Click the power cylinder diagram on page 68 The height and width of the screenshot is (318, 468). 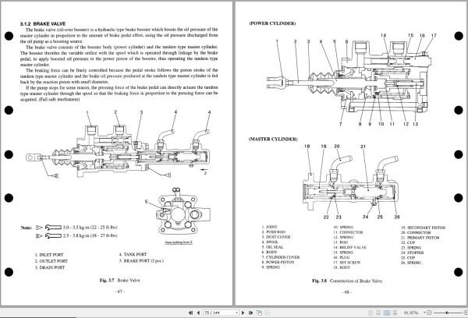pos(349,80)
